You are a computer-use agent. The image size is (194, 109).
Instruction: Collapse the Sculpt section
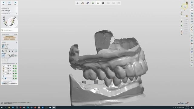pyautogui.click(x=17, y=42)
